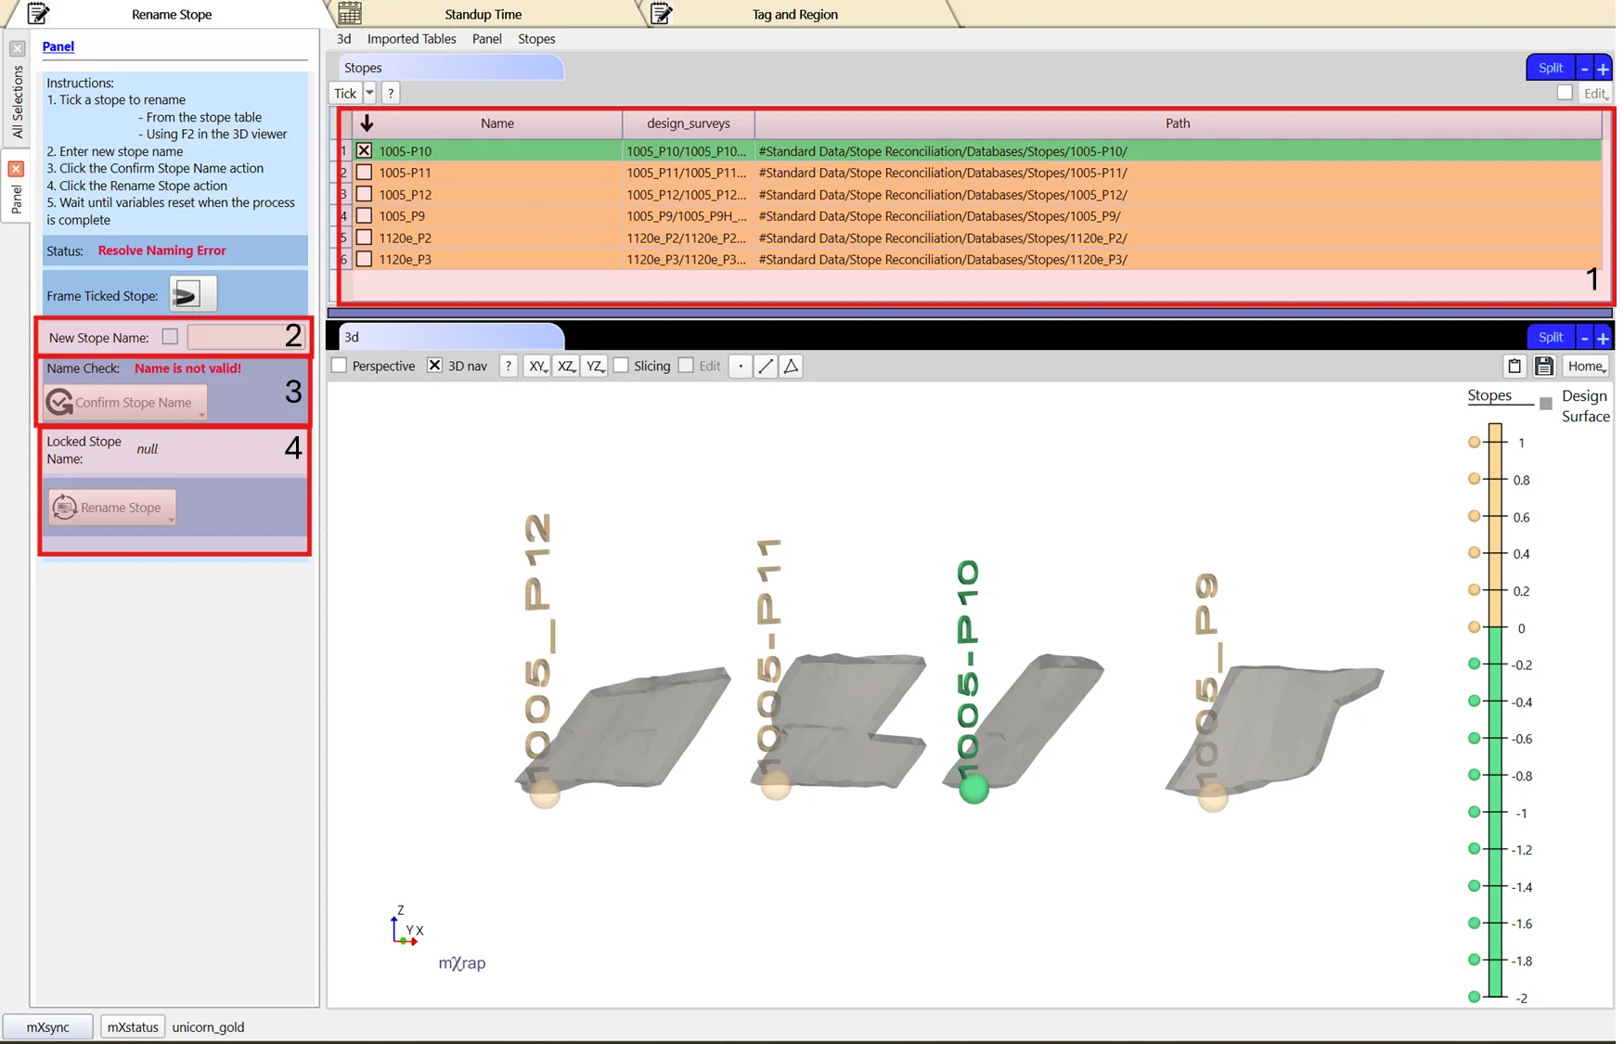Click the Split button in Stopes panel

click(1550, 68)
